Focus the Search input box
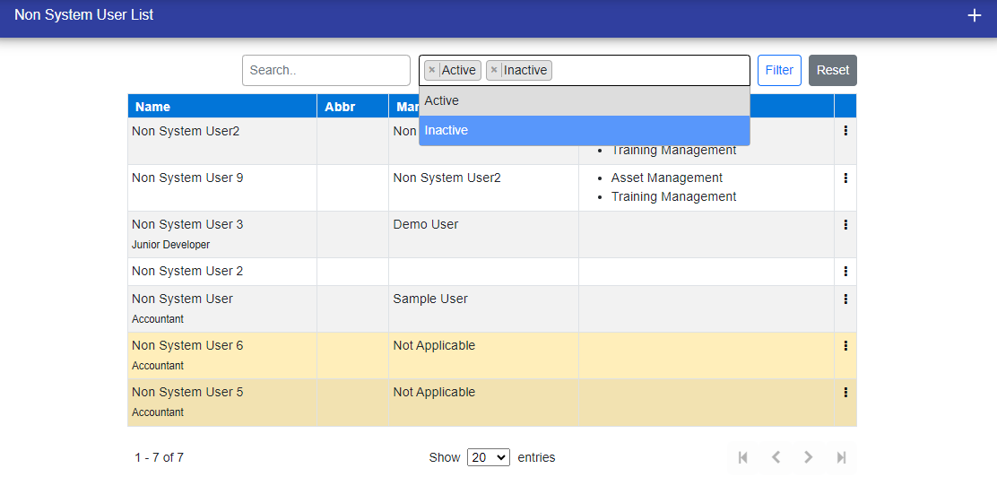The image size is (997, 477). (325, 70)
